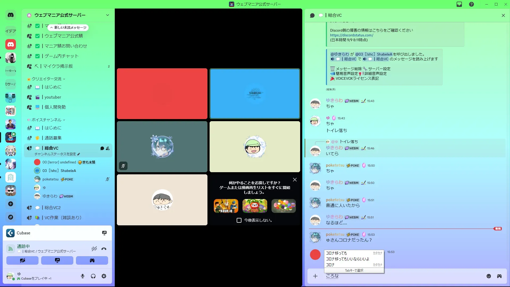Jump to 新しい未読メッセージ
The image size is (510, 287).
pos(68,27)
